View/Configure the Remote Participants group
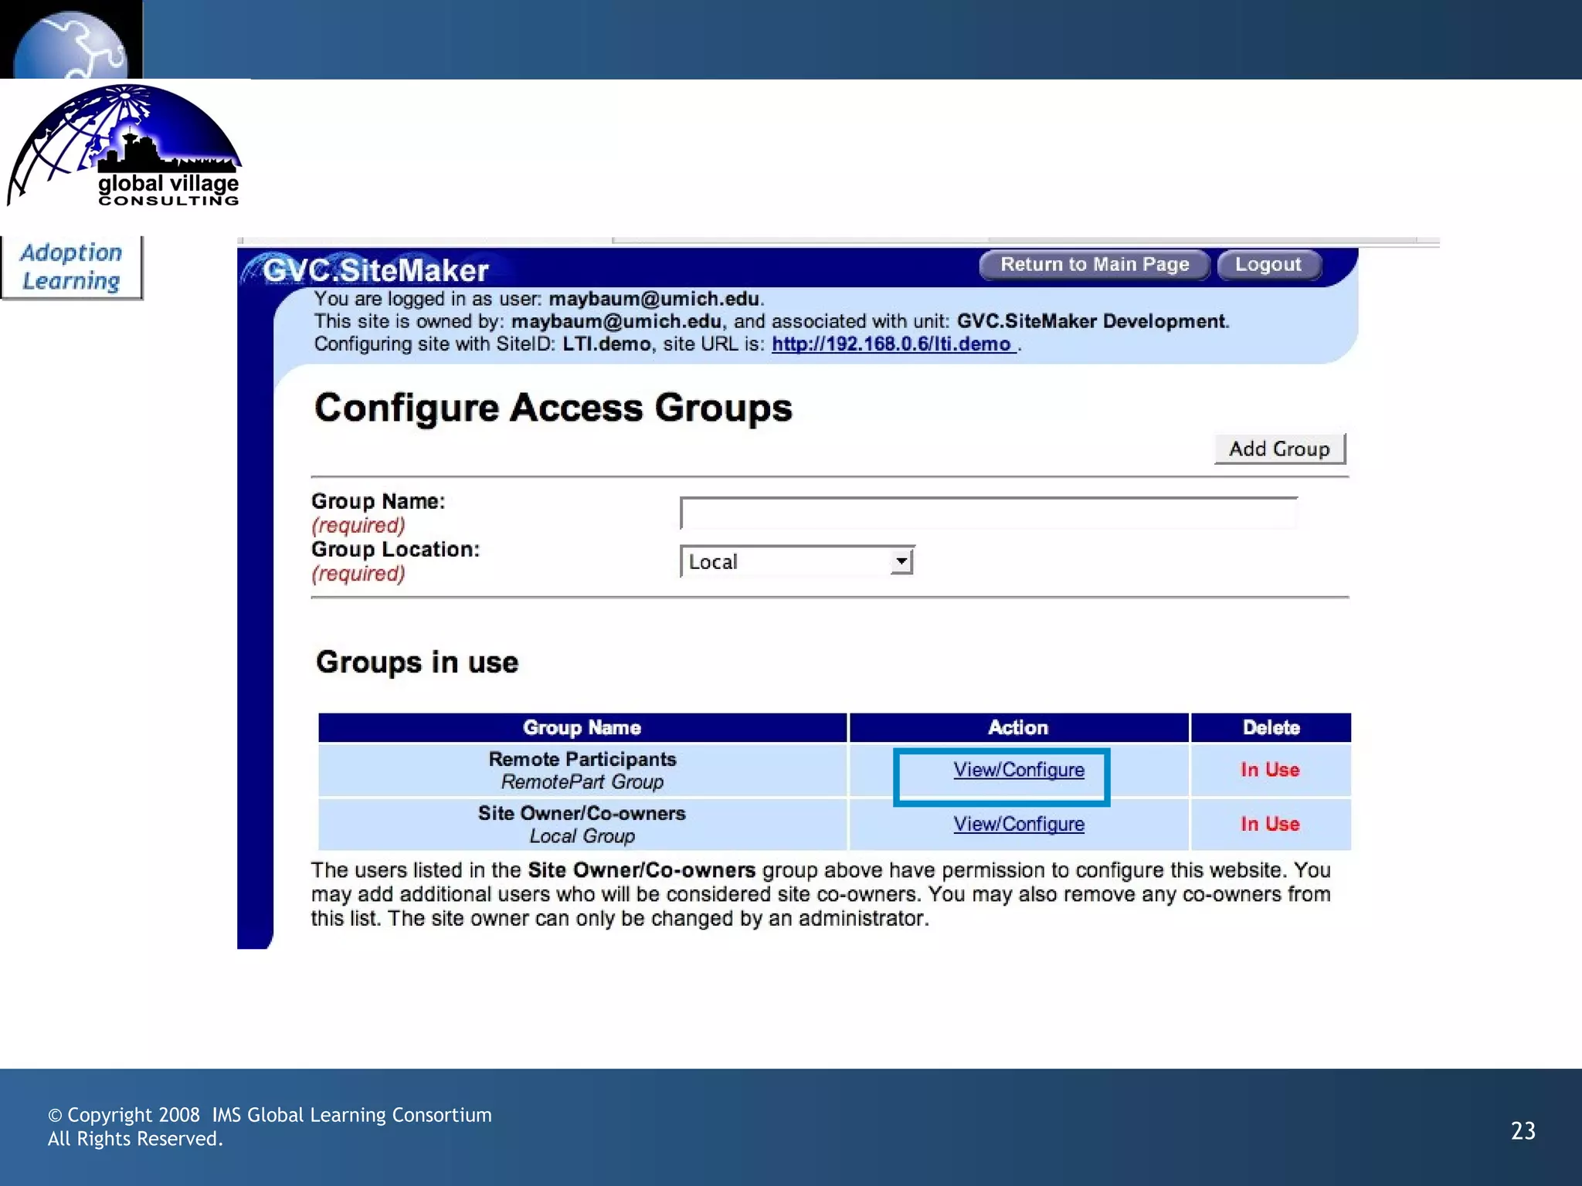Viewport: 1582px width, 1186px height. point(1018,770)
